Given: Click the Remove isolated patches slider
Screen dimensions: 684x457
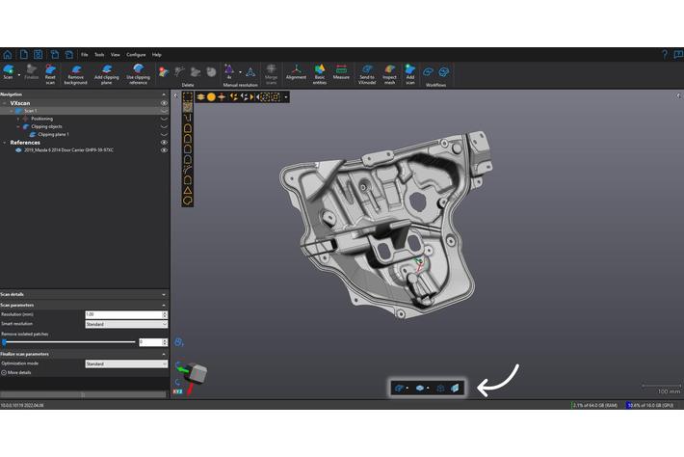Looking at the screenshot, I should click(69, 341).
